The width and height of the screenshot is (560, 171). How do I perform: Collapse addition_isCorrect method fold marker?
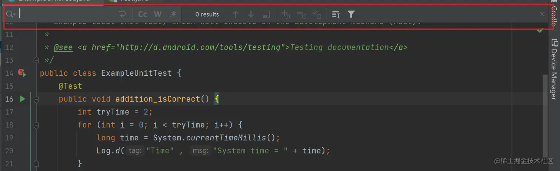tap(36, 99)
